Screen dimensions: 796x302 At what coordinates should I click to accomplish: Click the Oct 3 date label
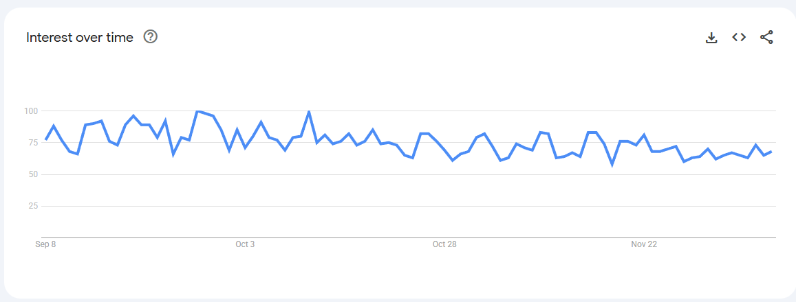[x=245, y=244]
